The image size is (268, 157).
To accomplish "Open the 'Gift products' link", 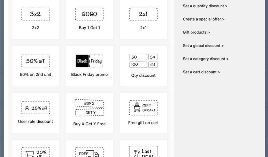I will [196, 32].
